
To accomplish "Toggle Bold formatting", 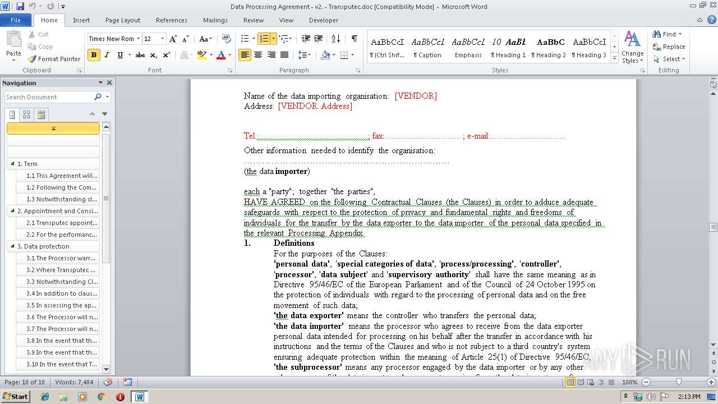I will [94, 55].
